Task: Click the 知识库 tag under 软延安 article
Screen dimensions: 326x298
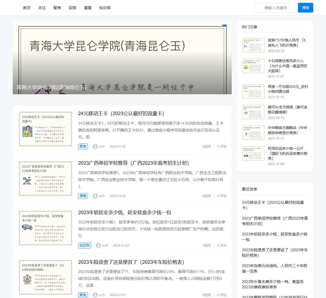Action: (x=85, y=245)
